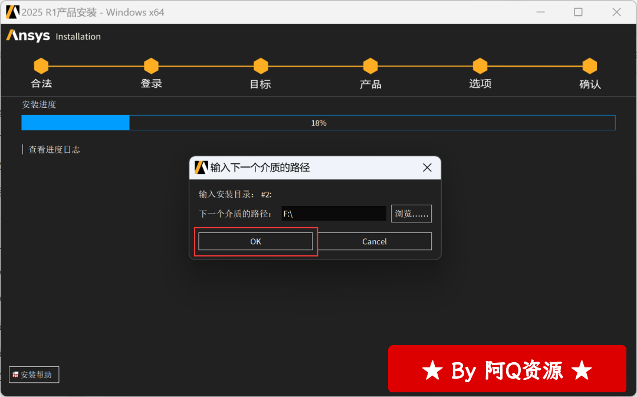Click the PDF icon on 安装帮助 button
The width and height of the screenshot is (637, 397).
coord(15,375)
